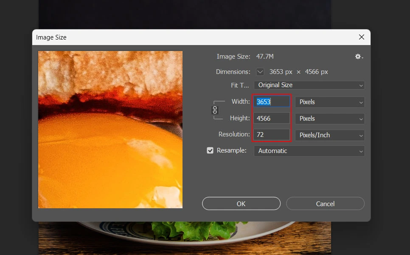This screenshot has height=255, width=410.
Task: Click the Width input field
Action: click(x=271, y=102)
